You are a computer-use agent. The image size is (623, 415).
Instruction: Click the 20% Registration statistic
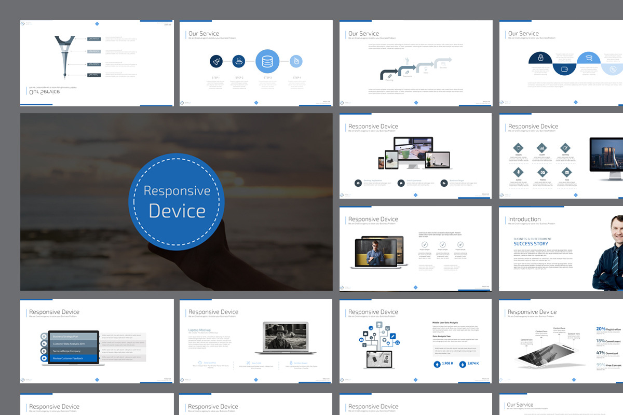pyautogui.click(x=608, y=329)
